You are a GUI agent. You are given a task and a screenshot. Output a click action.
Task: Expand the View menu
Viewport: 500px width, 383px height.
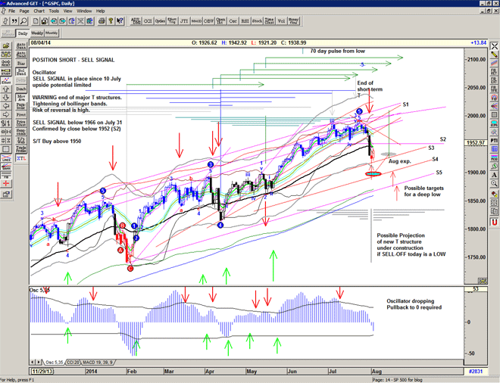coord(67,11)
